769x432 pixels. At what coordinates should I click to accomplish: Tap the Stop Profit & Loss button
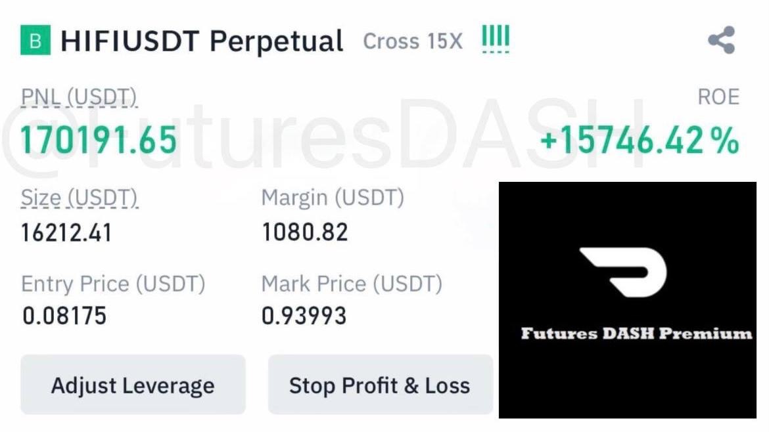[x=380, y=385]
